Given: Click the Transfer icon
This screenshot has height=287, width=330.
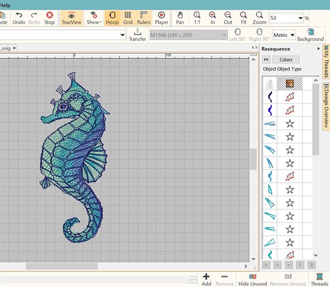Looking at the screenshot, I should 137,35.
